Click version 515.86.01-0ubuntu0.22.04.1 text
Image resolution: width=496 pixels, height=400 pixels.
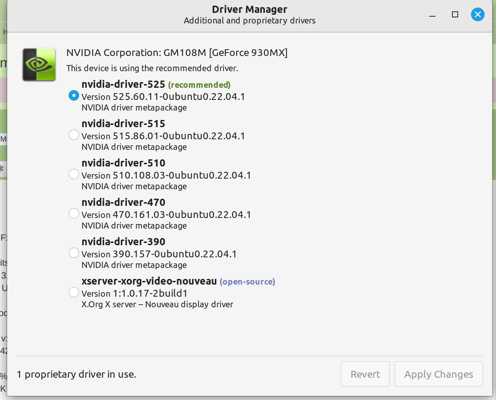(163, 136)
